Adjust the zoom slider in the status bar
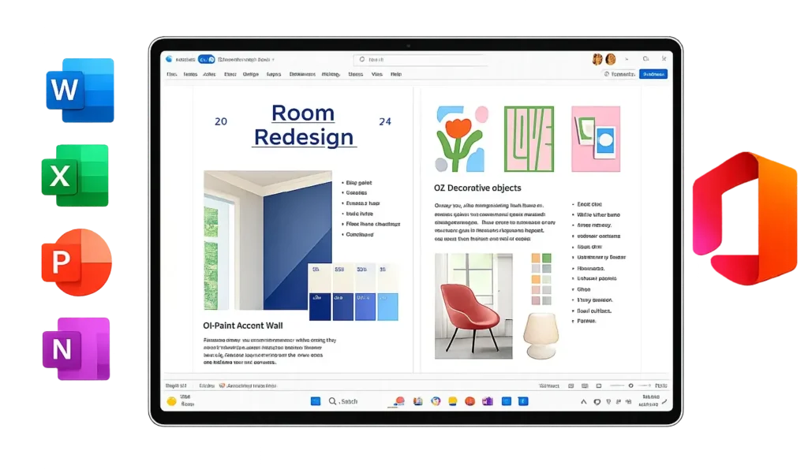The width and height of the screenshot is (808, 469). pos(630,385)
